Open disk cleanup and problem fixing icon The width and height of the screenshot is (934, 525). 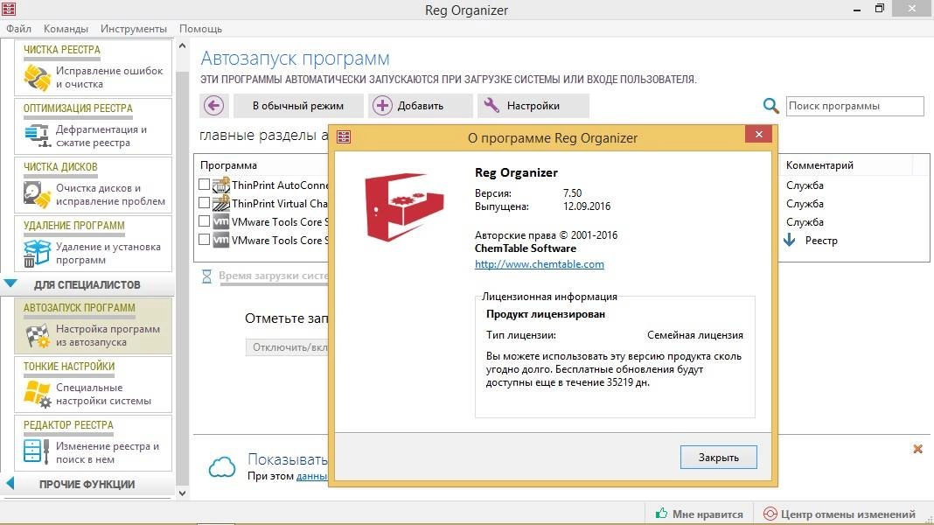(x=37, y=194)
